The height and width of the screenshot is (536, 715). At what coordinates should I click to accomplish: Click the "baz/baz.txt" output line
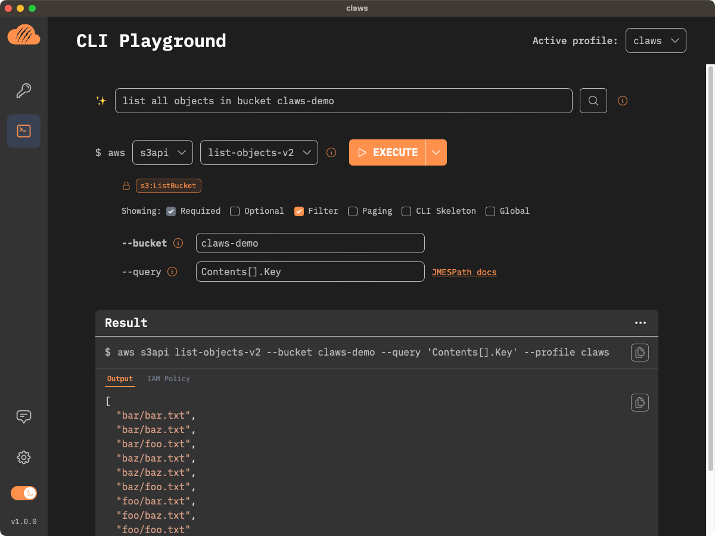156,472
